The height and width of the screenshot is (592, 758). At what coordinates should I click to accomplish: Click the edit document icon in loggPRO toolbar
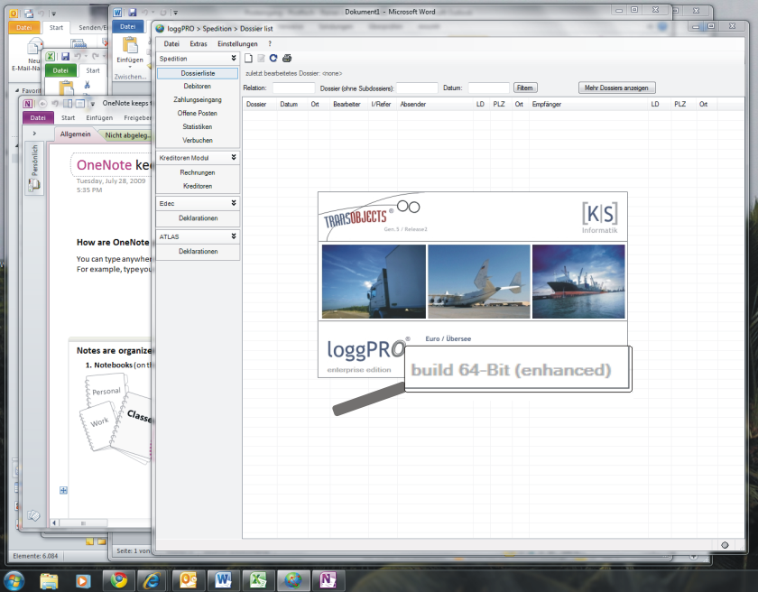coord(261,59)
